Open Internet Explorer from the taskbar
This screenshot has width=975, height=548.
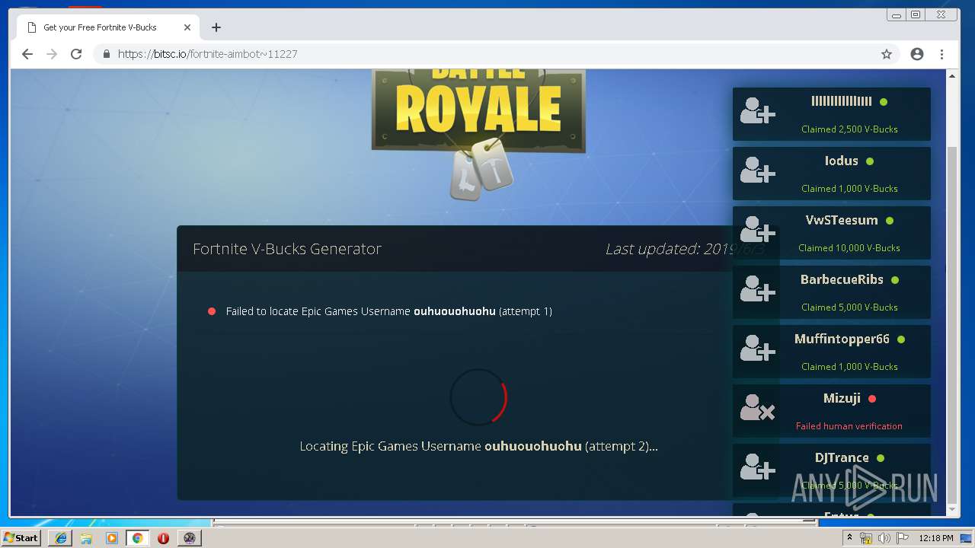click(61, 538)
